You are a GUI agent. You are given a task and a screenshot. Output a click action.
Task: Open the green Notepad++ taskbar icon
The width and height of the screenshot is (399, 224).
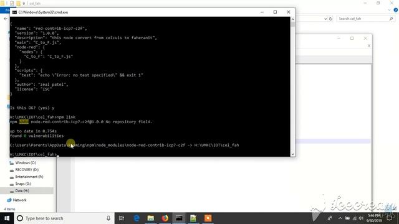(193, 218)
